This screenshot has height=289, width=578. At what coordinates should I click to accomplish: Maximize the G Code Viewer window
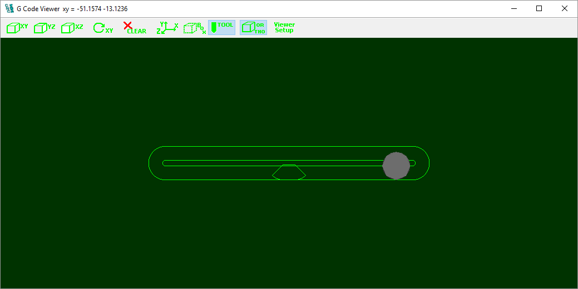[539, 8]
